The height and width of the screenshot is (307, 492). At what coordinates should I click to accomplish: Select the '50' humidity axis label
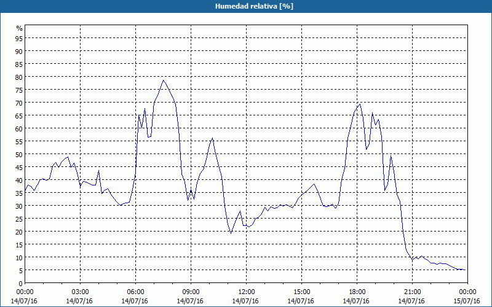pos(19,155)
